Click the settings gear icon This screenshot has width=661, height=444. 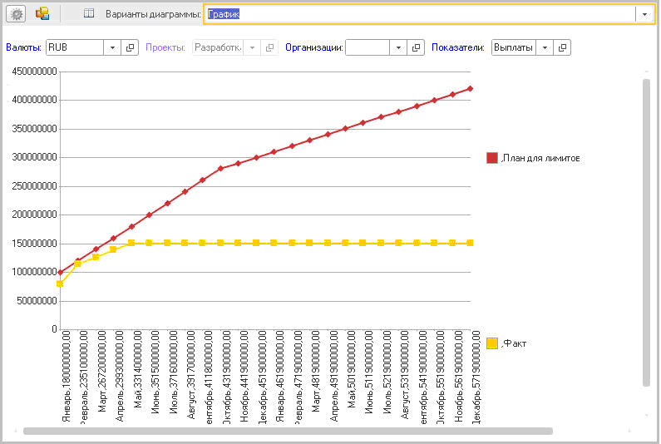point(17,14)
